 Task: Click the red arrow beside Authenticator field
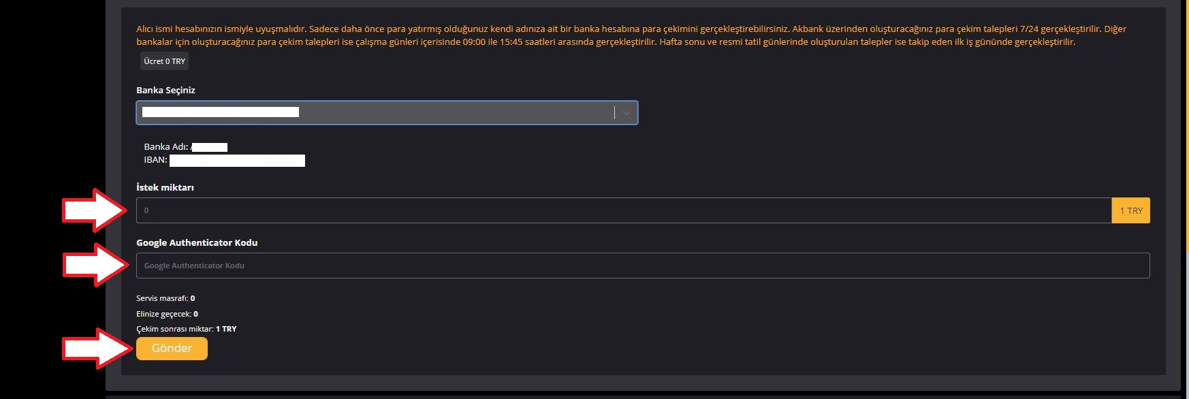coord(95,265)
